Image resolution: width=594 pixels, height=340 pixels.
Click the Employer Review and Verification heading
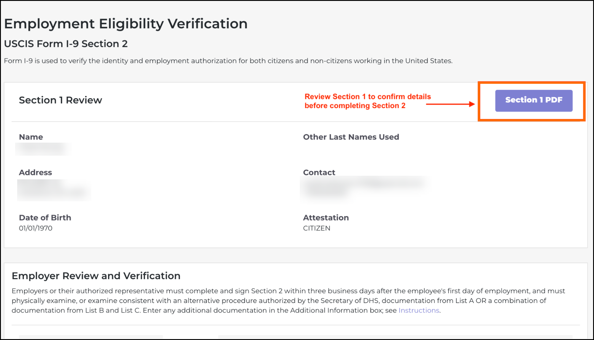pos(96,276)
